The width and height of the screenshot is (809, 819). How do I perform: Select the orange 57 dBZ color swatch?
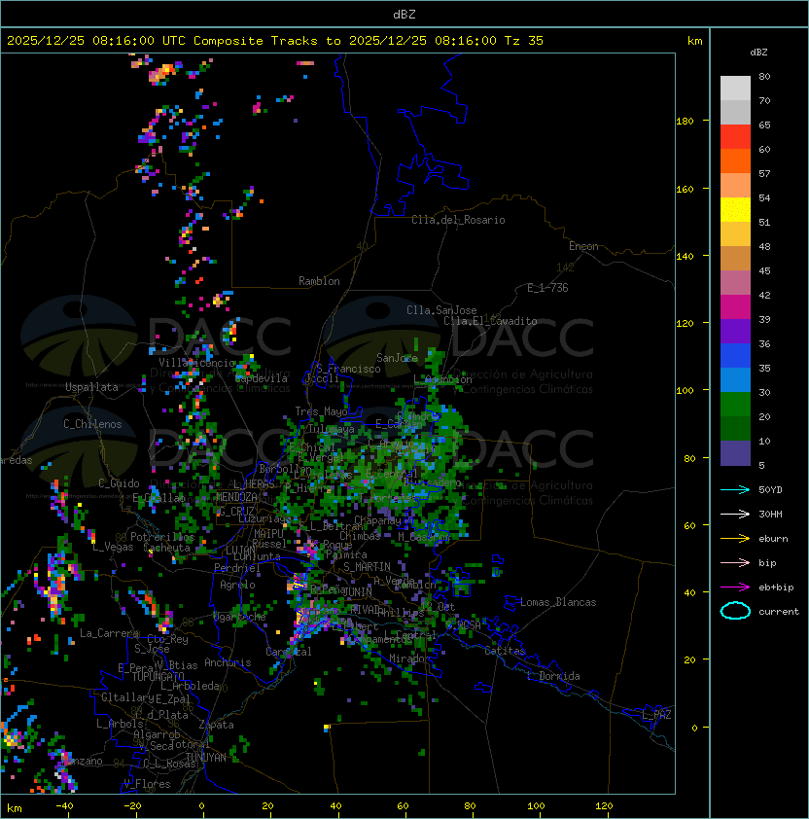pyautogui.click(x=735, y=161)
